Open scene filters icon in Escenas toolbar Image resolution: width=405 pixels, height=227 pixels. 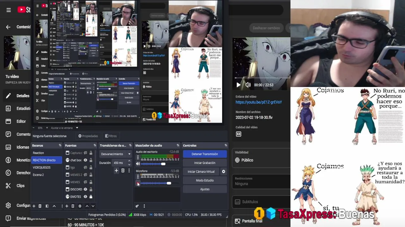point(47,206)
